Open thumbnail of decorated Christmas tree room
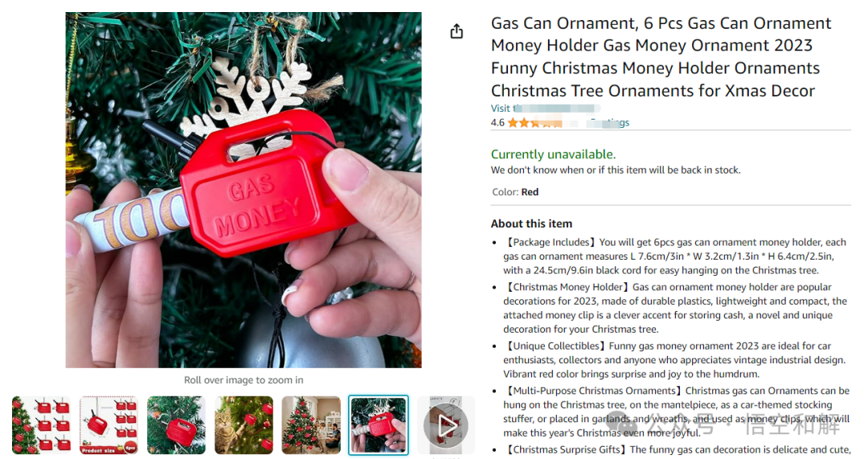 (x=311, y=425)
